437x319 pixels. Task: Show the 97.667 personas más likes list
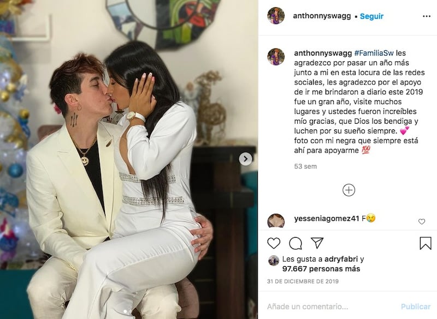point(321,269)
